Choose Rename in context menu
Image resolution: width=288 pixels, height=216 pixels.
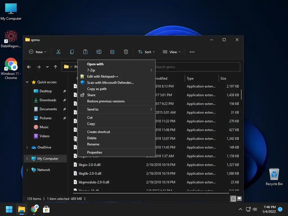(x=116, y=144)
